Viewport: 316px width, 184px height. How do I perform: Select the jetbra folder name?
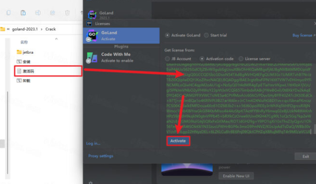(28, 52)
